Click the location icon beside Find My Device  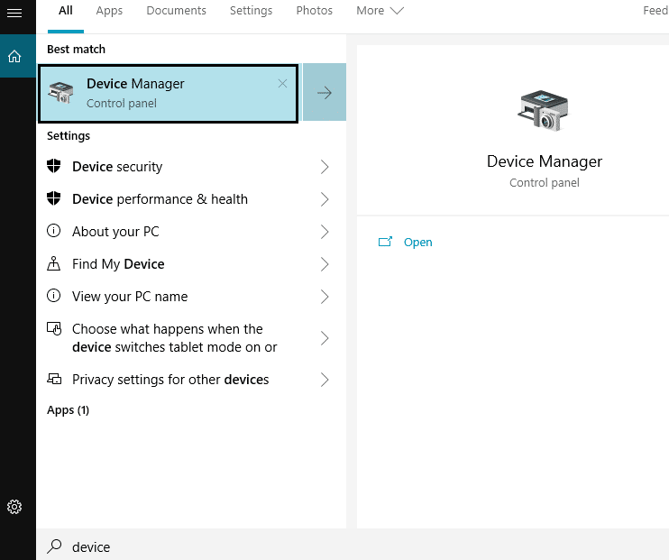click(x=54, y=263)
